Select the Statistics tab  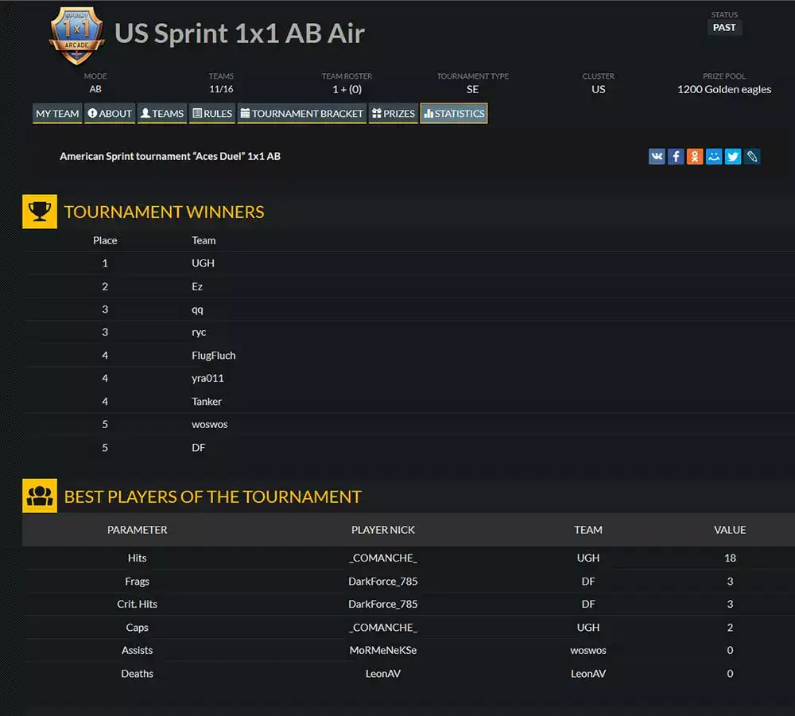(454, 114)
